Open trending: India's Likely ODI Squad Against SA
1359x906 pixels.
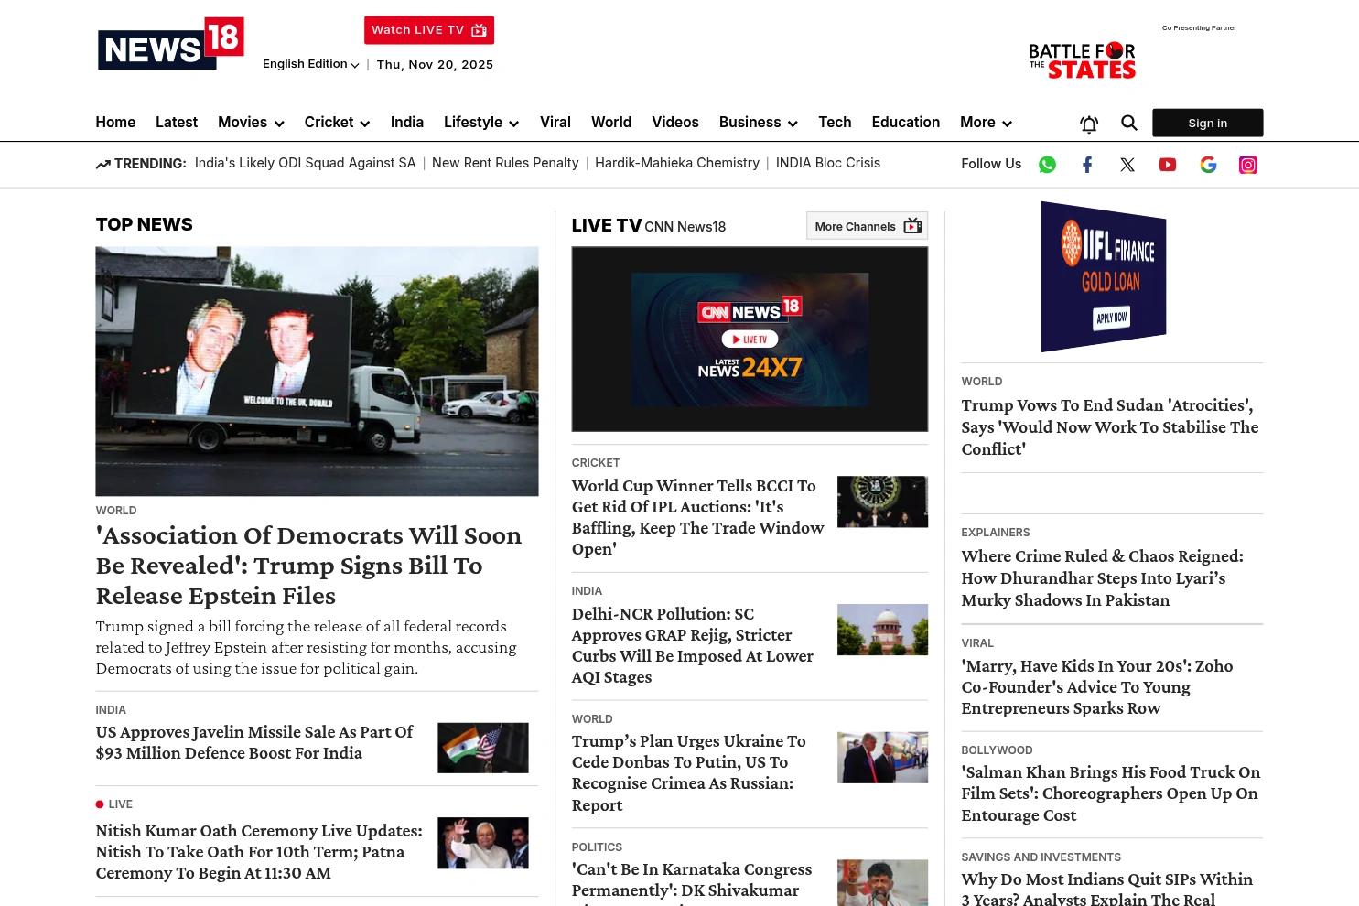[x=305, y=163]
